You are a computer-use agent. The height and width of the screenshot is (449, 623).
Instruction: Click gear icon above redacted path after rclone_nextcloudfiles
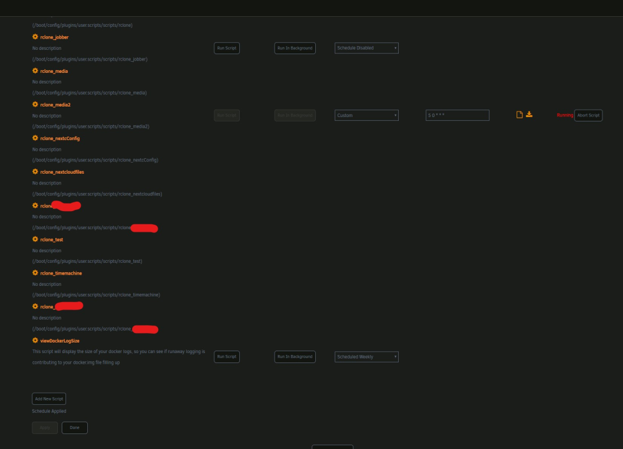click(x=35, y=206)
